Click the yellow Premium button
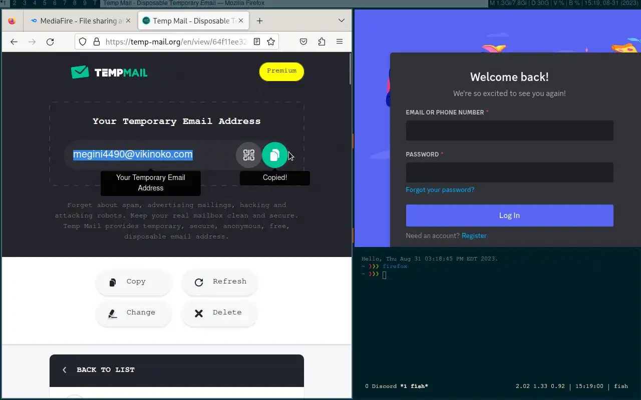This screenshot has height=400, width=641. pos(281,71)
